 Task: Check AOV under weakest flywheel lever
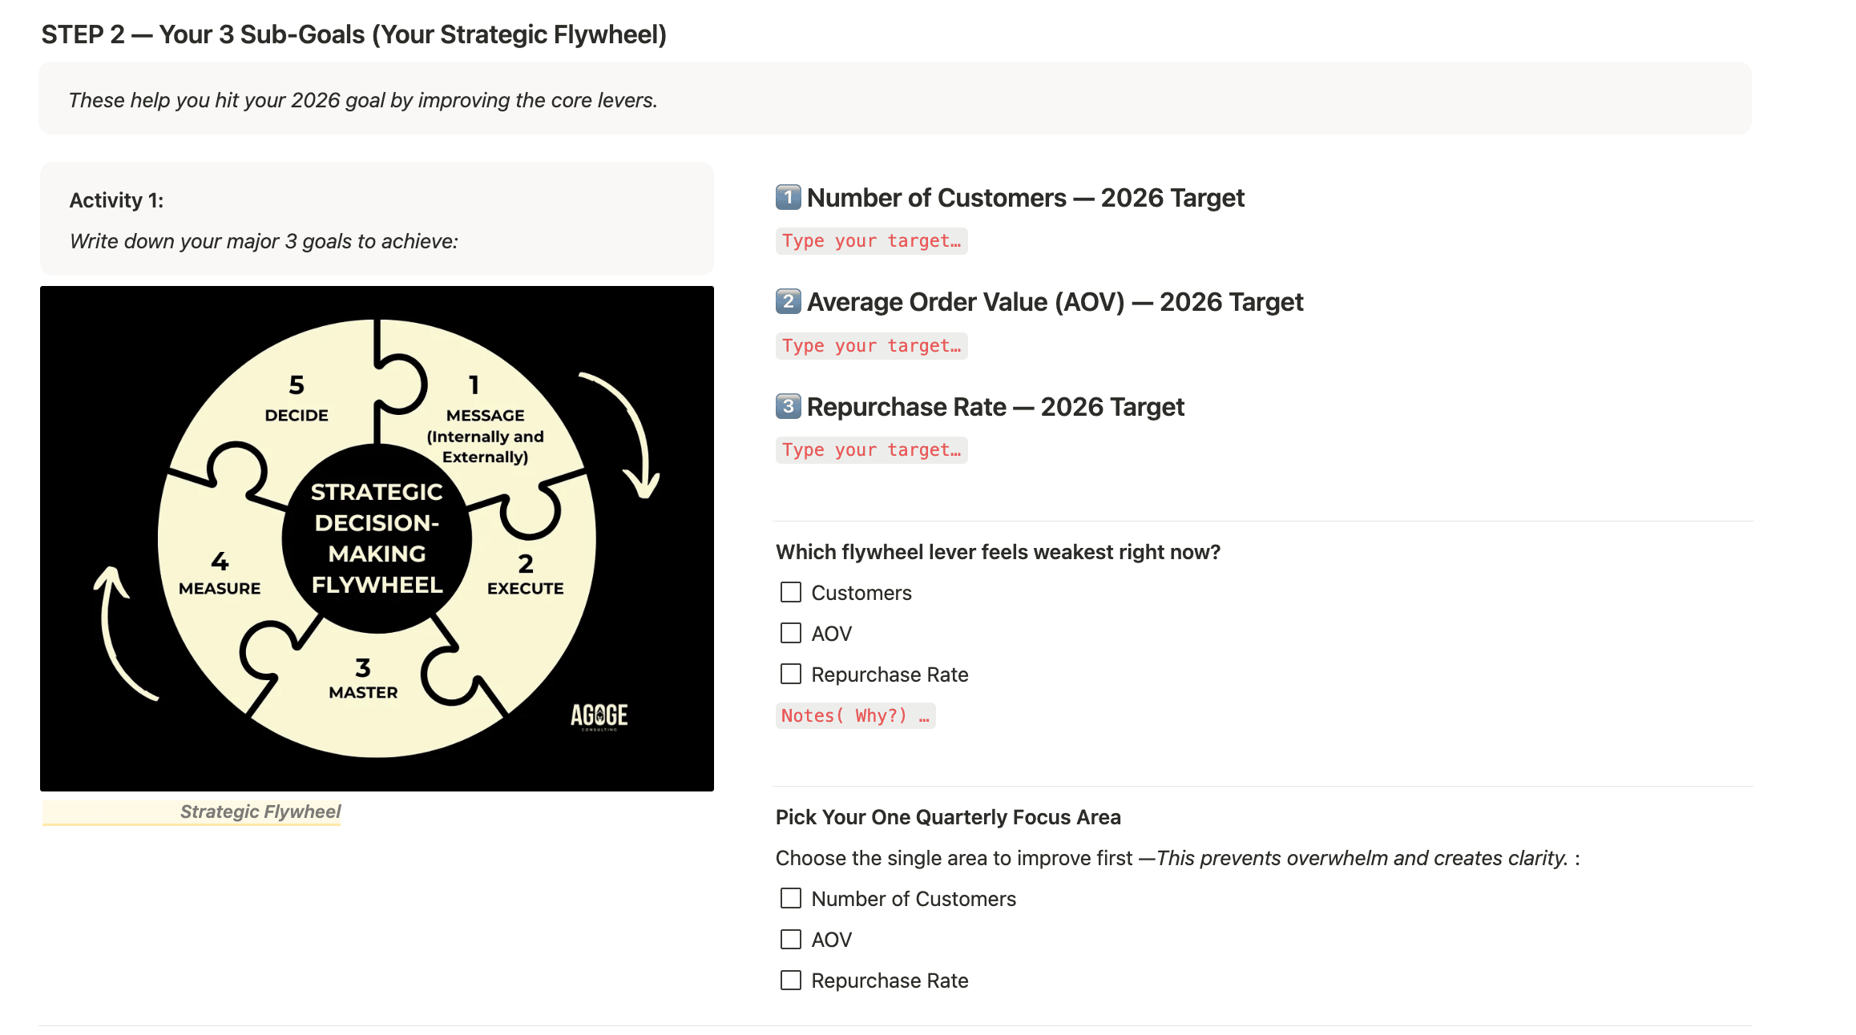point(791,633)
